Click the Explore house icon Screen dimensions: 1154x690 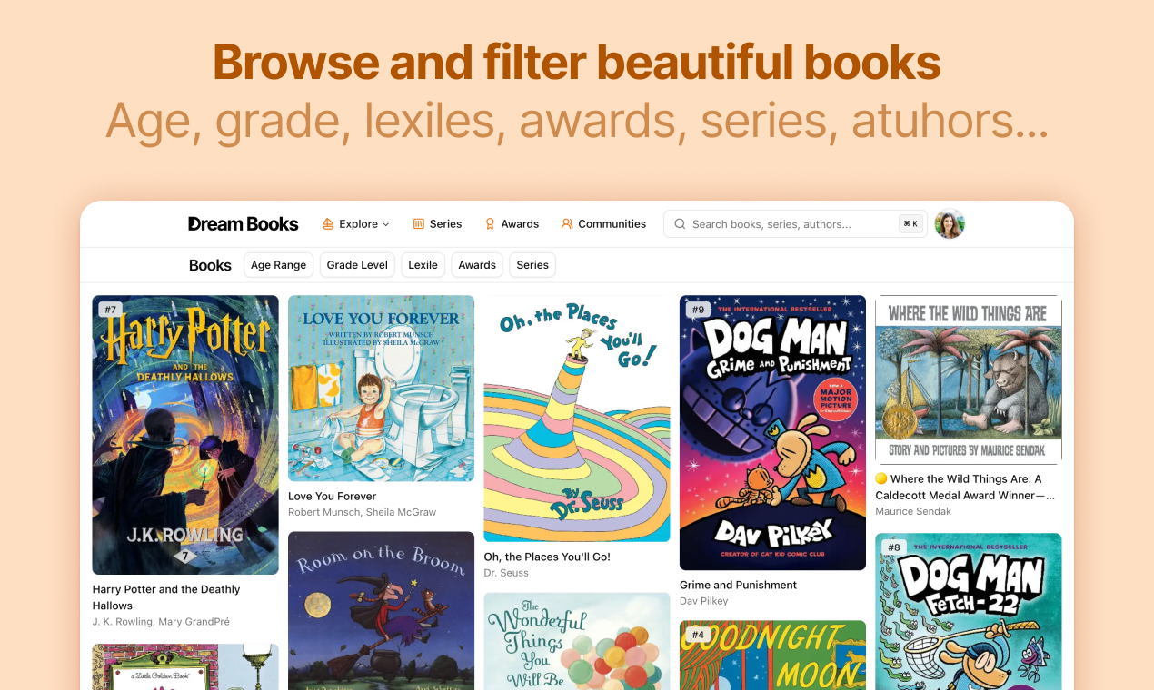pyautogui.click(x=329, y=224)
